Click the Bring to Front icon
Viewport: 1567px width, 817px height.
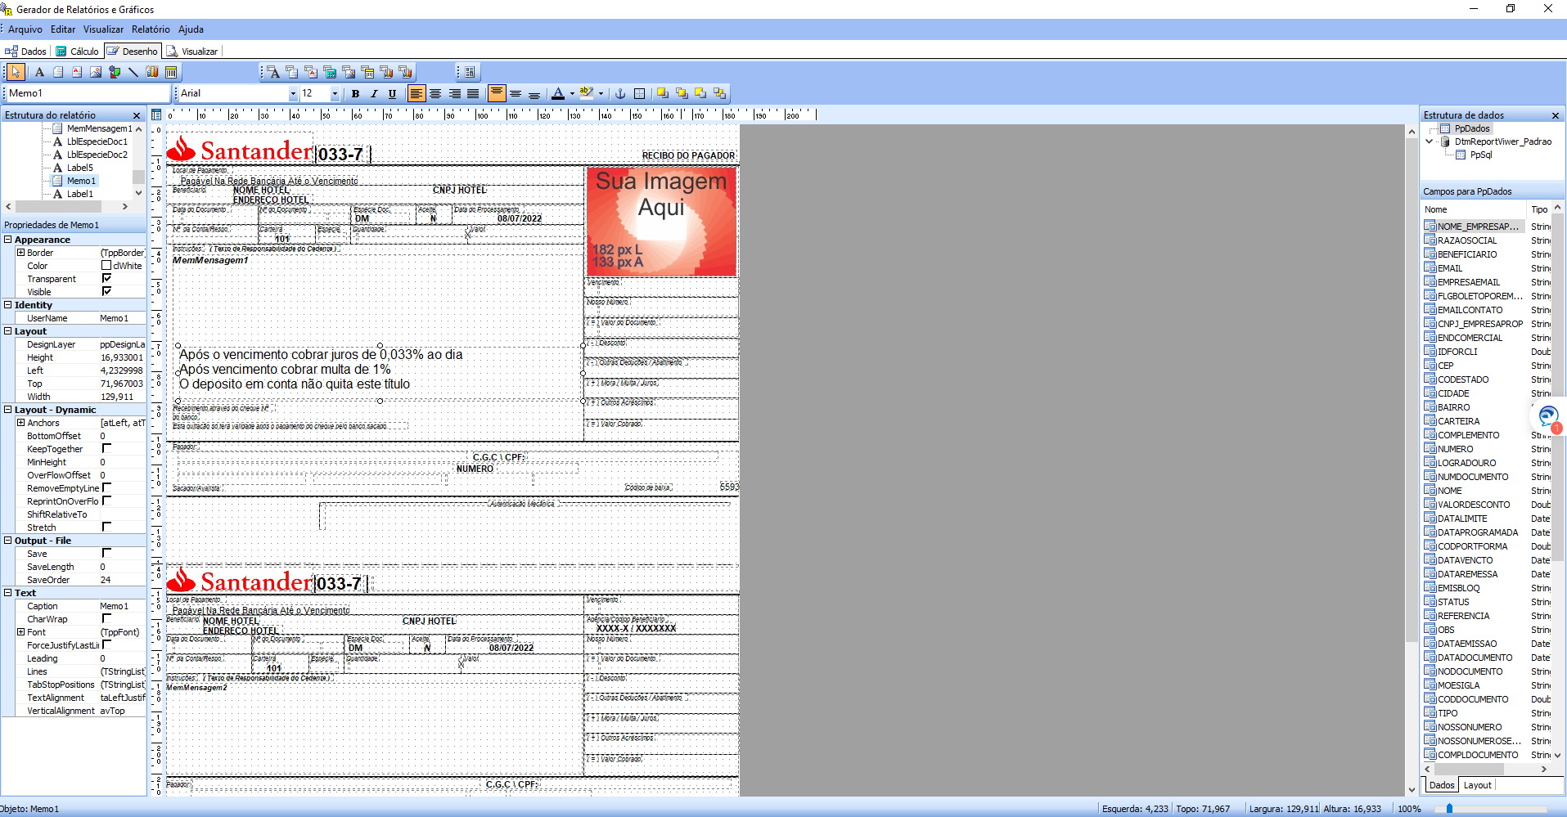click(x=663, y=93)
